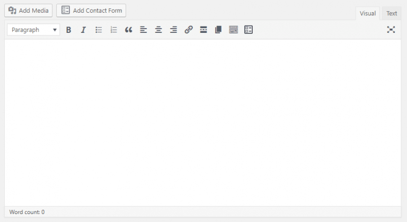
Task: Click the Add Contact Form button
Action: pyautogui.click(x=91, y=11)
